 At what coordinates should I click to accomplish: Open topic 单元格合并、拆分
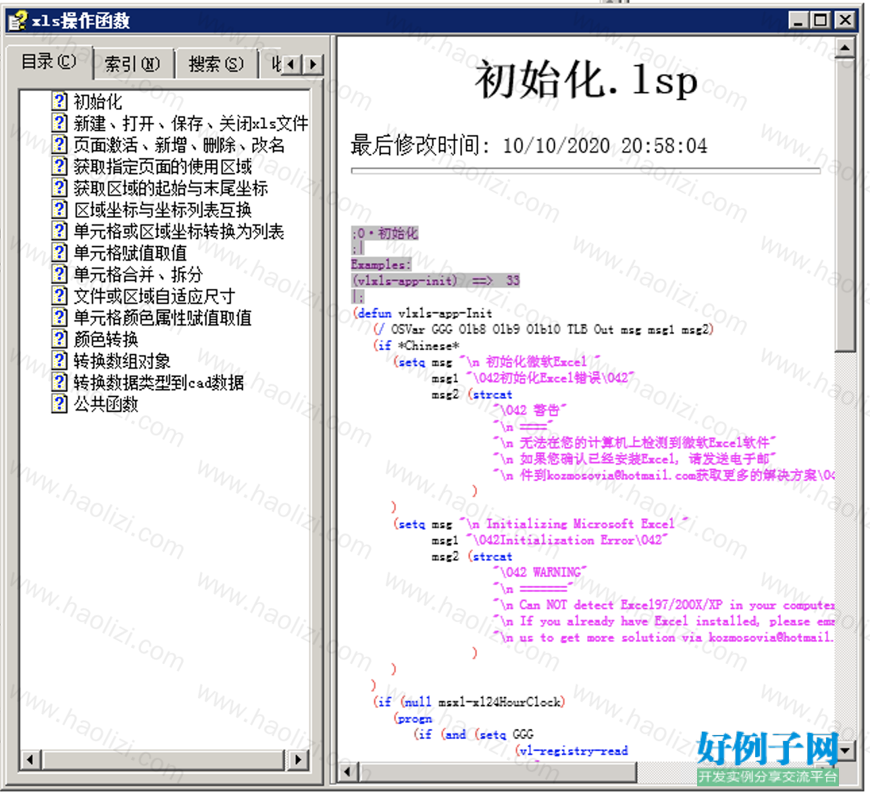point(138,275)
